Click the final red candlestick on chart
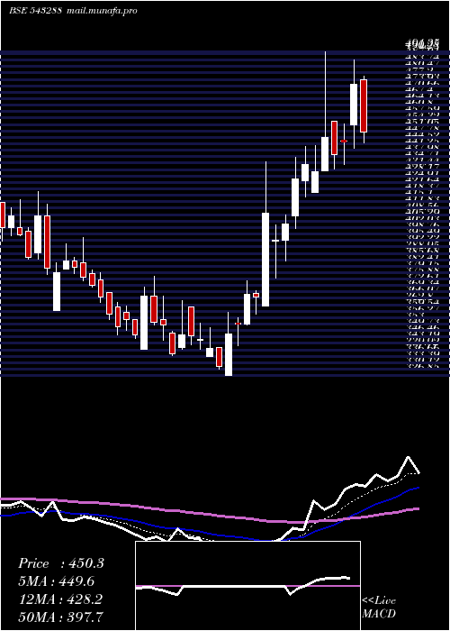Viewport: 450px width, 631px height. (364, 105)
